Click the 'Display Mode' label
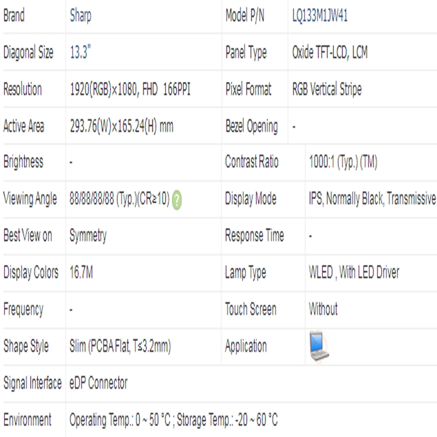This screenshot has height=437, width=437. [x=250, y=199]
